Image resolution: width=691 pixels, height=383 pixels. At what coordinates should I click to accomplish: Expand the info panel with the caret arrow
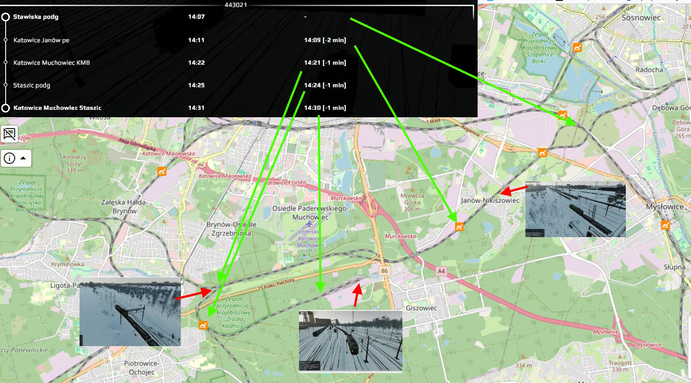point(23,158)
